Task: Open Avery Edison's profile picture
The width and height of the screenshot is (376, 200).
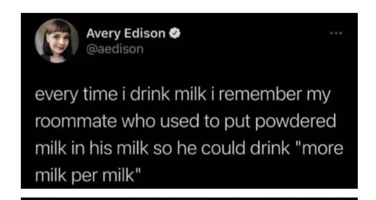Action: [x=57, y=40]
